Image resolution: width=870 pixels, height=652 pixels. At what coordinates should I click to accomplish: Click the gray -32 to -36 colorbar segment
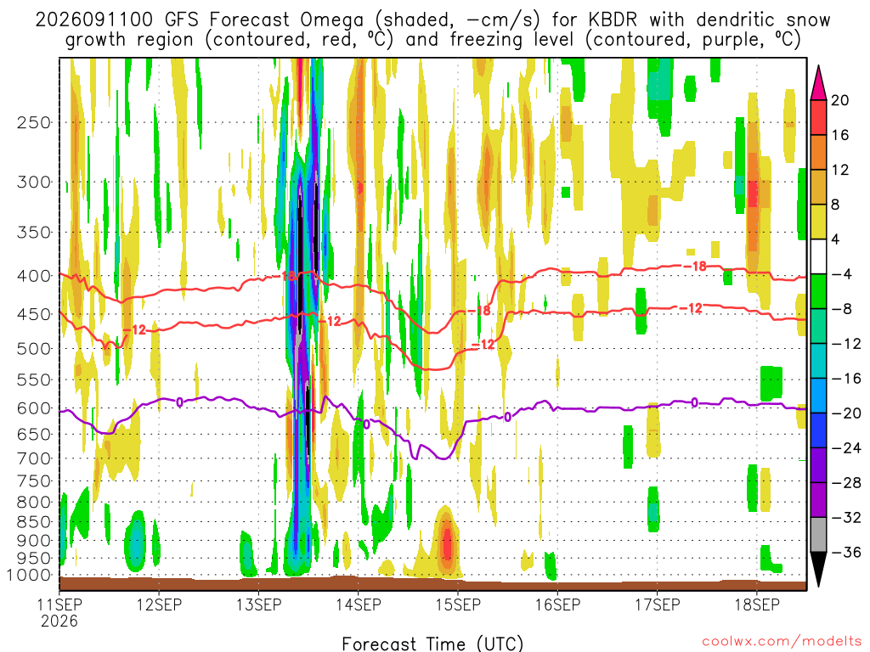[818, 535]
